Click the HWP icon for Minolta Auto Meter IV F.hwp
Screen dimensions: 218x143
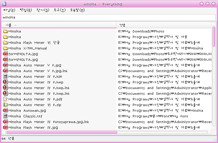point(5,82)
